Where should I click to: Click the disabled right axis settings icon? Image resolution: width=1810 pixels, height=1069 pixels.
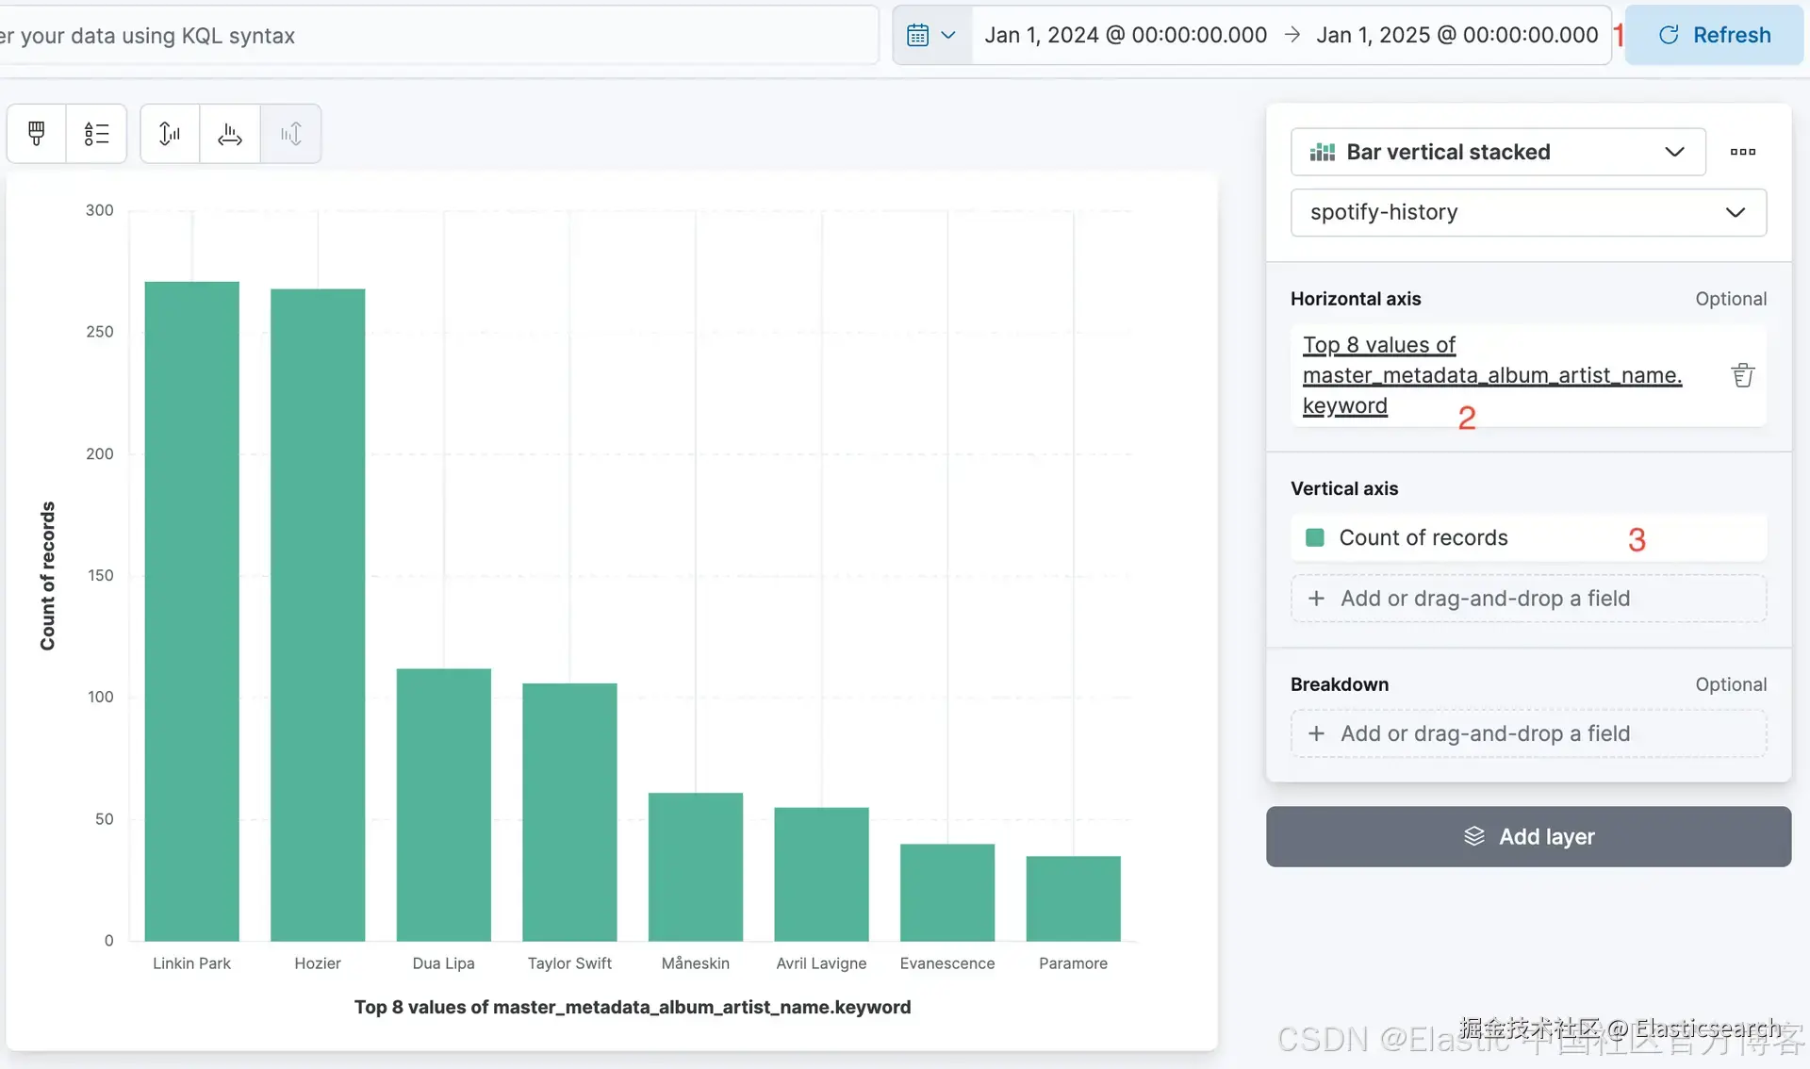point(290,134)
